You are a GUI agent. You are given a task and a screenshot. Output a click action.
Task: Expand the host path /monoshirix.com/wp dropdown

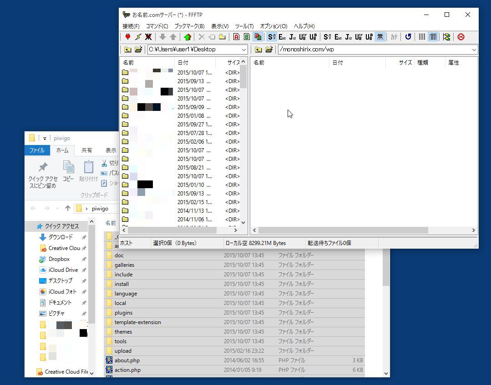pyautogui.click(x=474, y=50)
